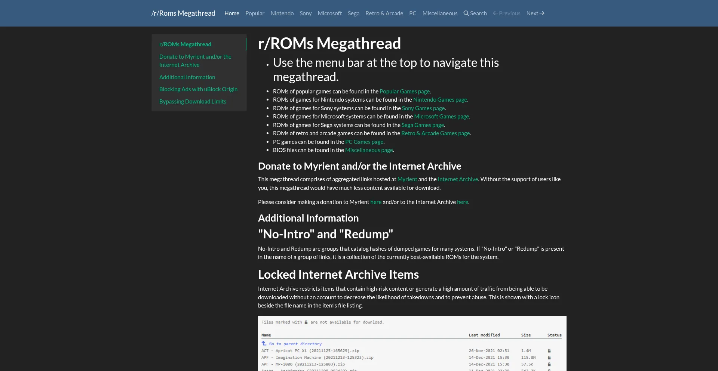The width and height of the screenshot is (718, 371).
Task: Follow the Microsoft Games page link
Action: point(441,117)
